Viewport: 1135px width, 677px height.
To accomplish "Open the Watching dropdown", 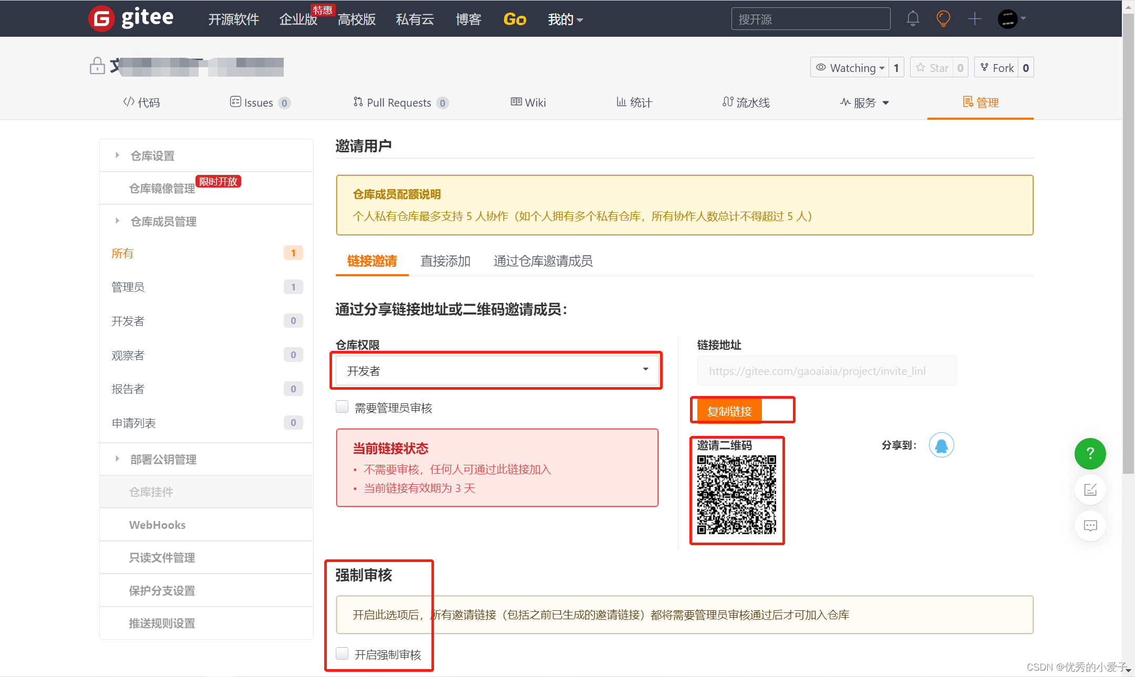I will 850,68.
